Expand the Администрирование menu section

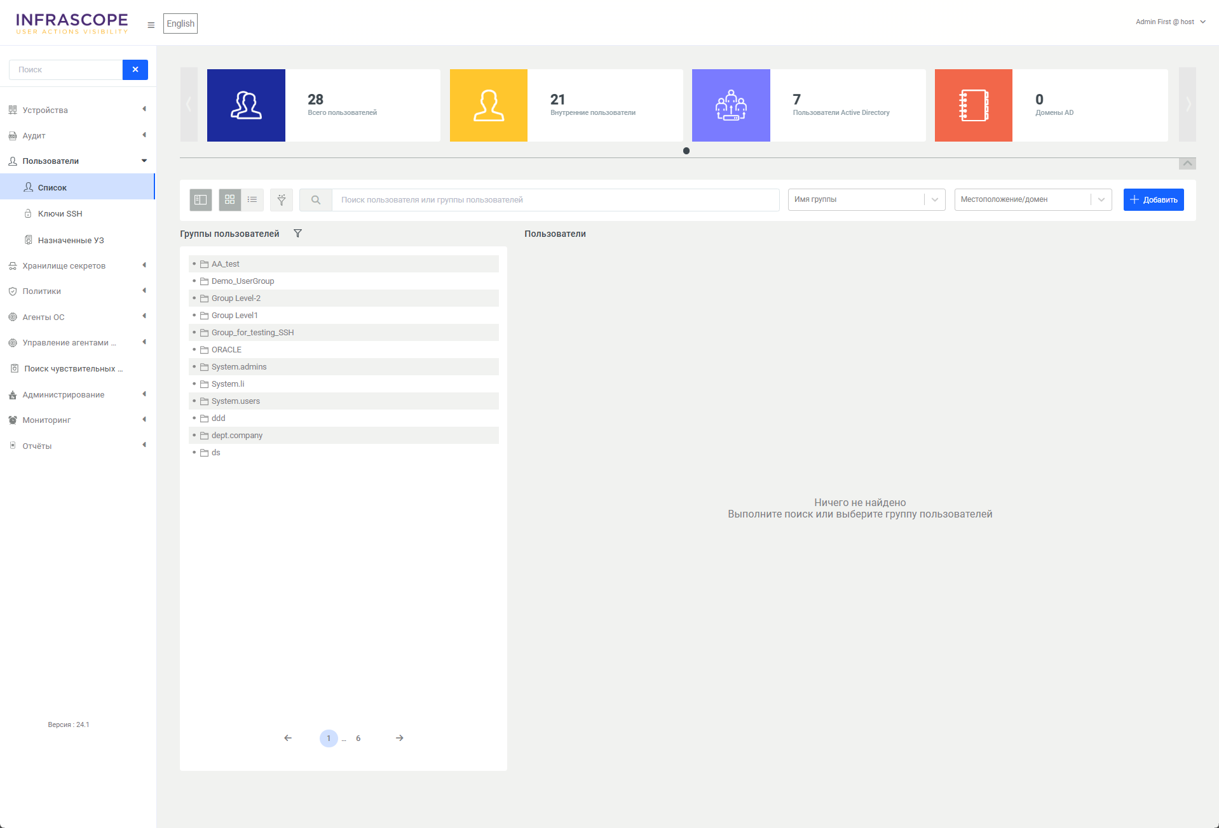78,394
